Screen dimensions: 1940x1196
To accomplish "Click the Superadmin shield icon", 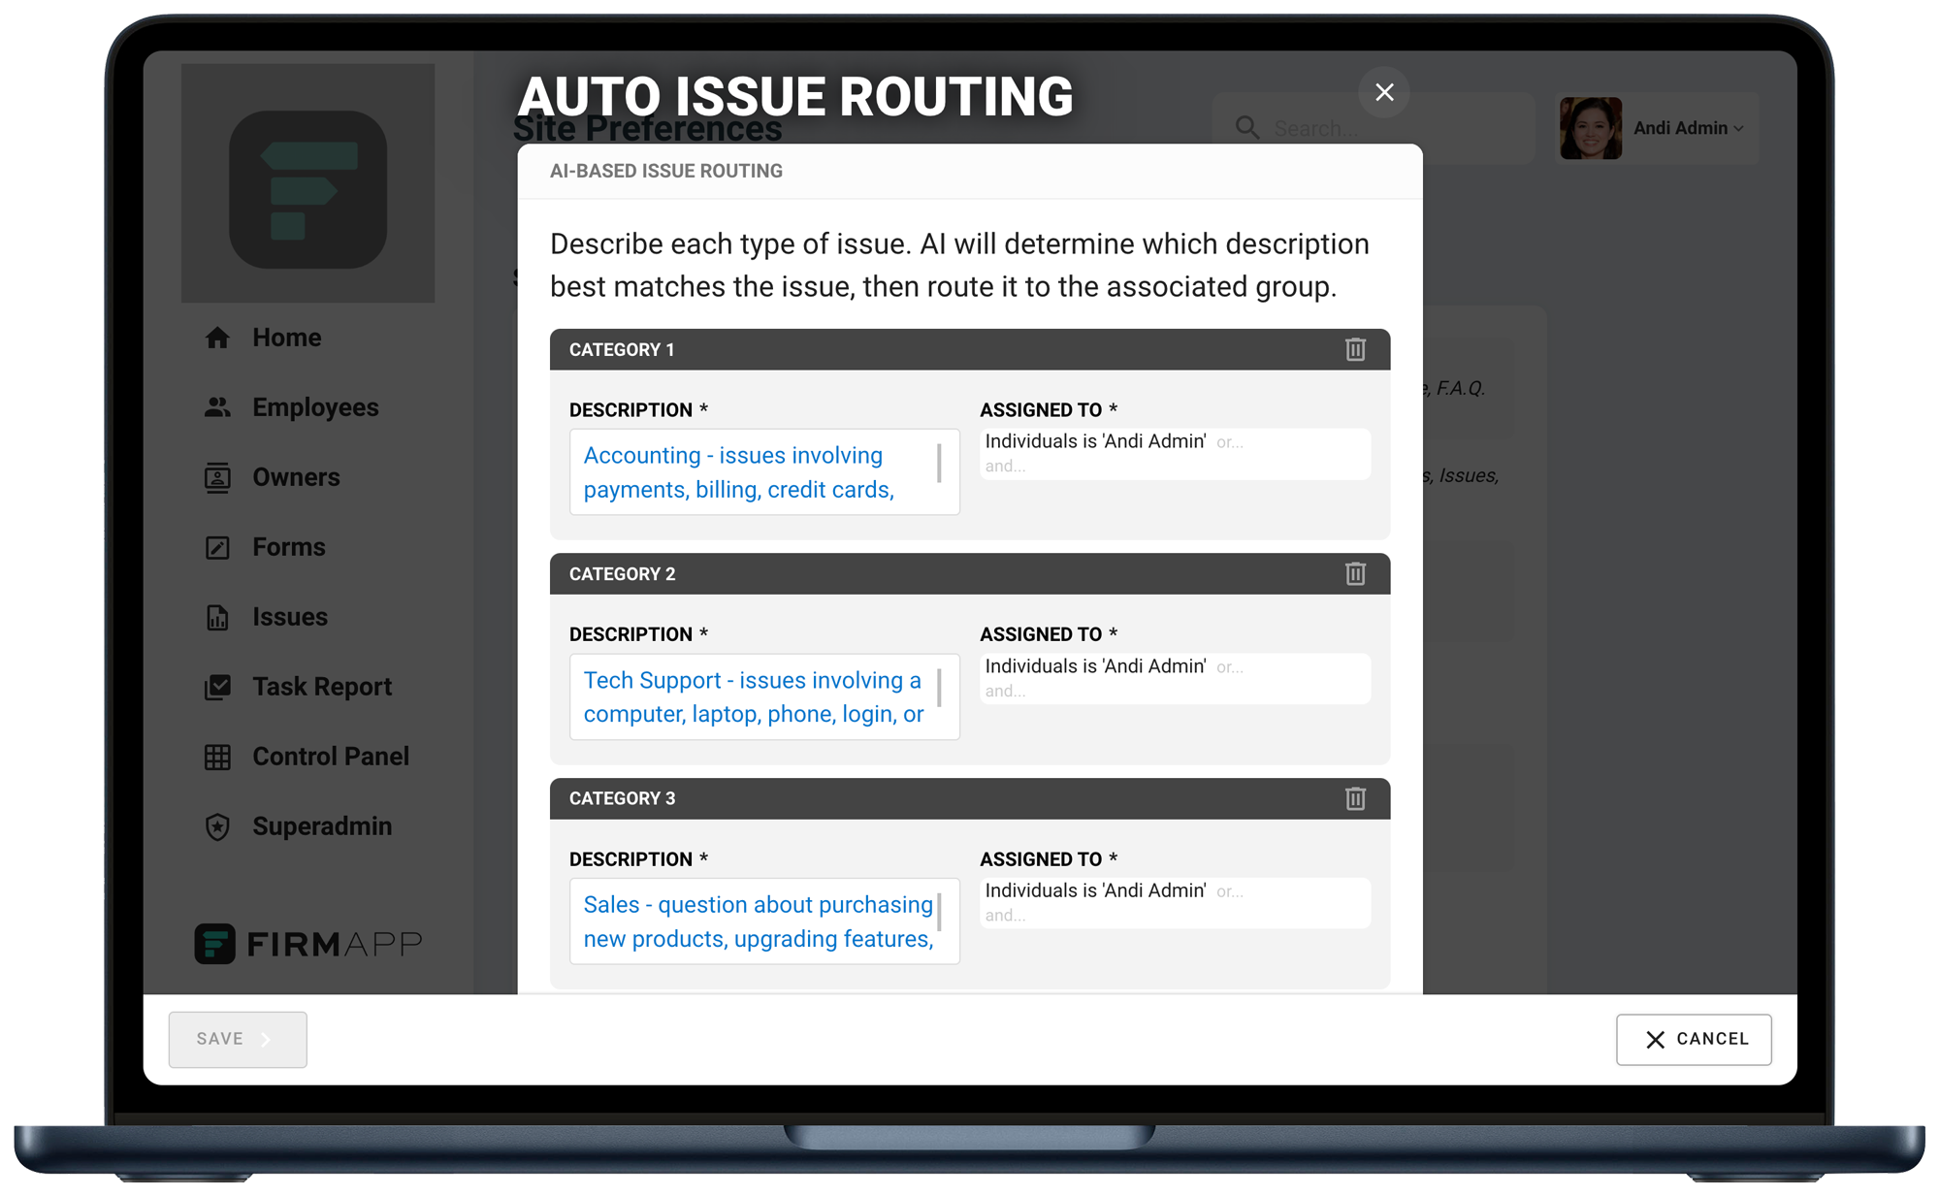I will coord(217,826).
